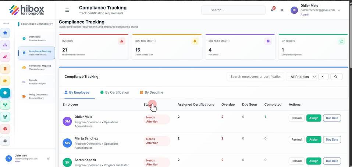Image resolution: width=352 pixels, height=167 pixels.
Task: Open the green workflow nodes sidebar icon
Action: click(x=5, y=105)
